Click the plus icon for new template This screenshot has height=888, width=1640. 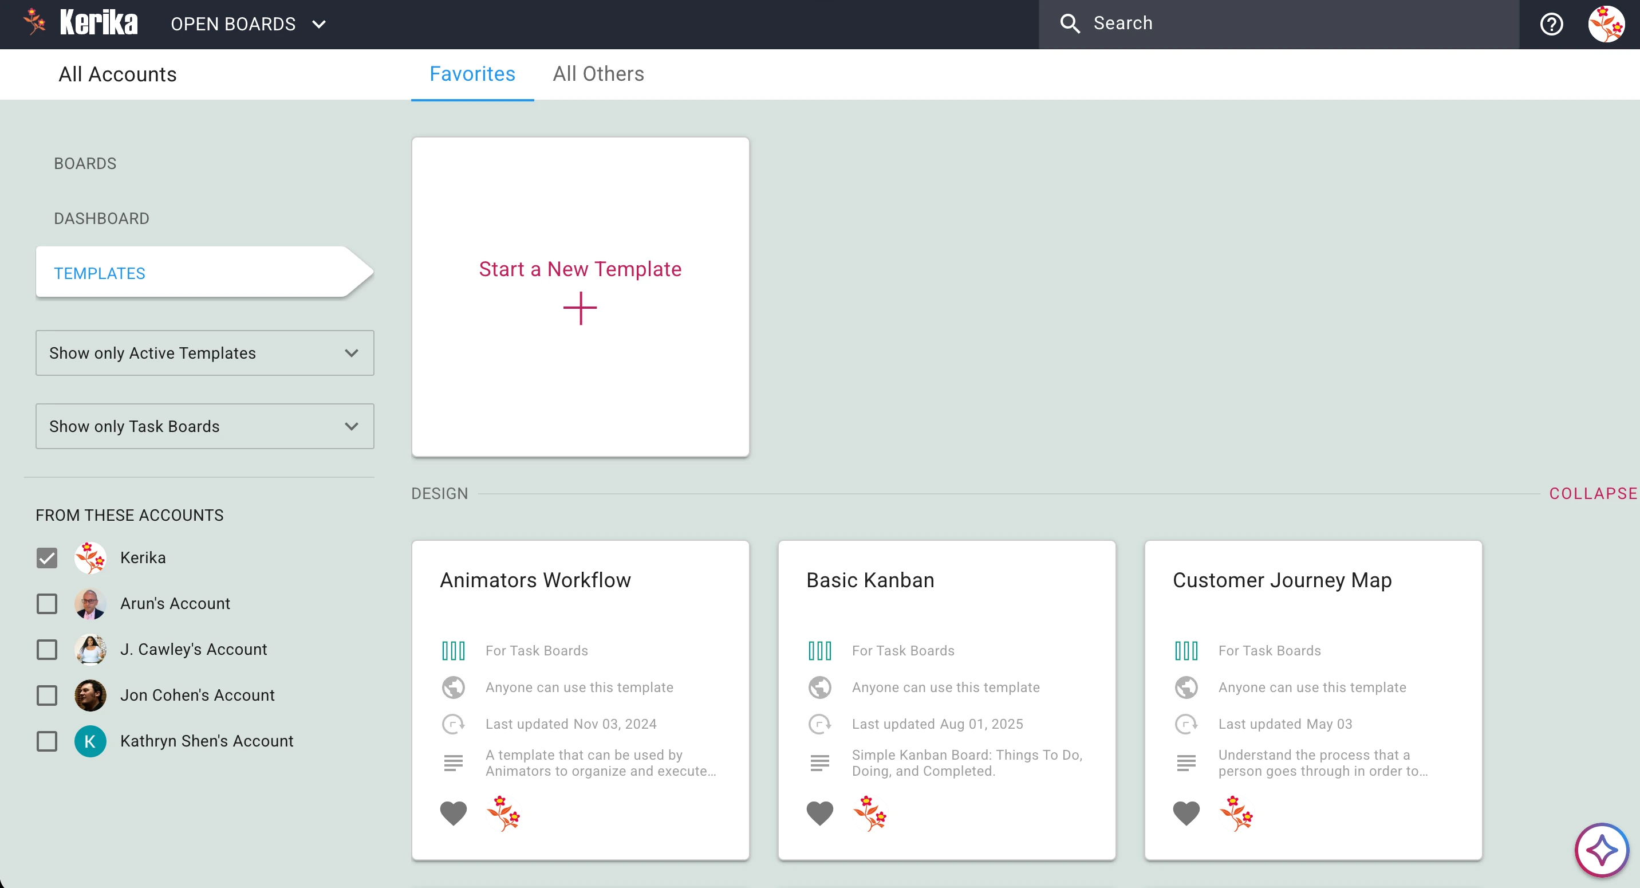click(580, 308)
